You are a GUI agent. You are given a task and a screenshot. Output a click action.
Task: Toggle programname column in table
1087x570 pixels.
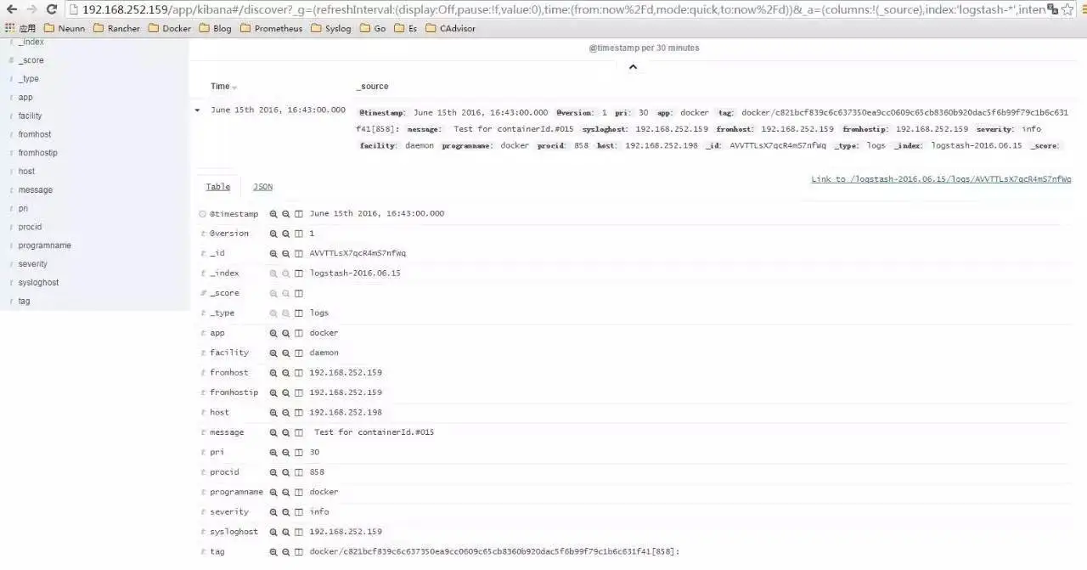pos(299,492)
